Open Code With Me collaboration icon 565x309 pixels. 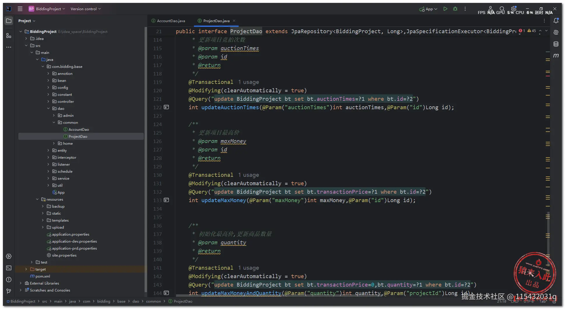coord(490,8)
